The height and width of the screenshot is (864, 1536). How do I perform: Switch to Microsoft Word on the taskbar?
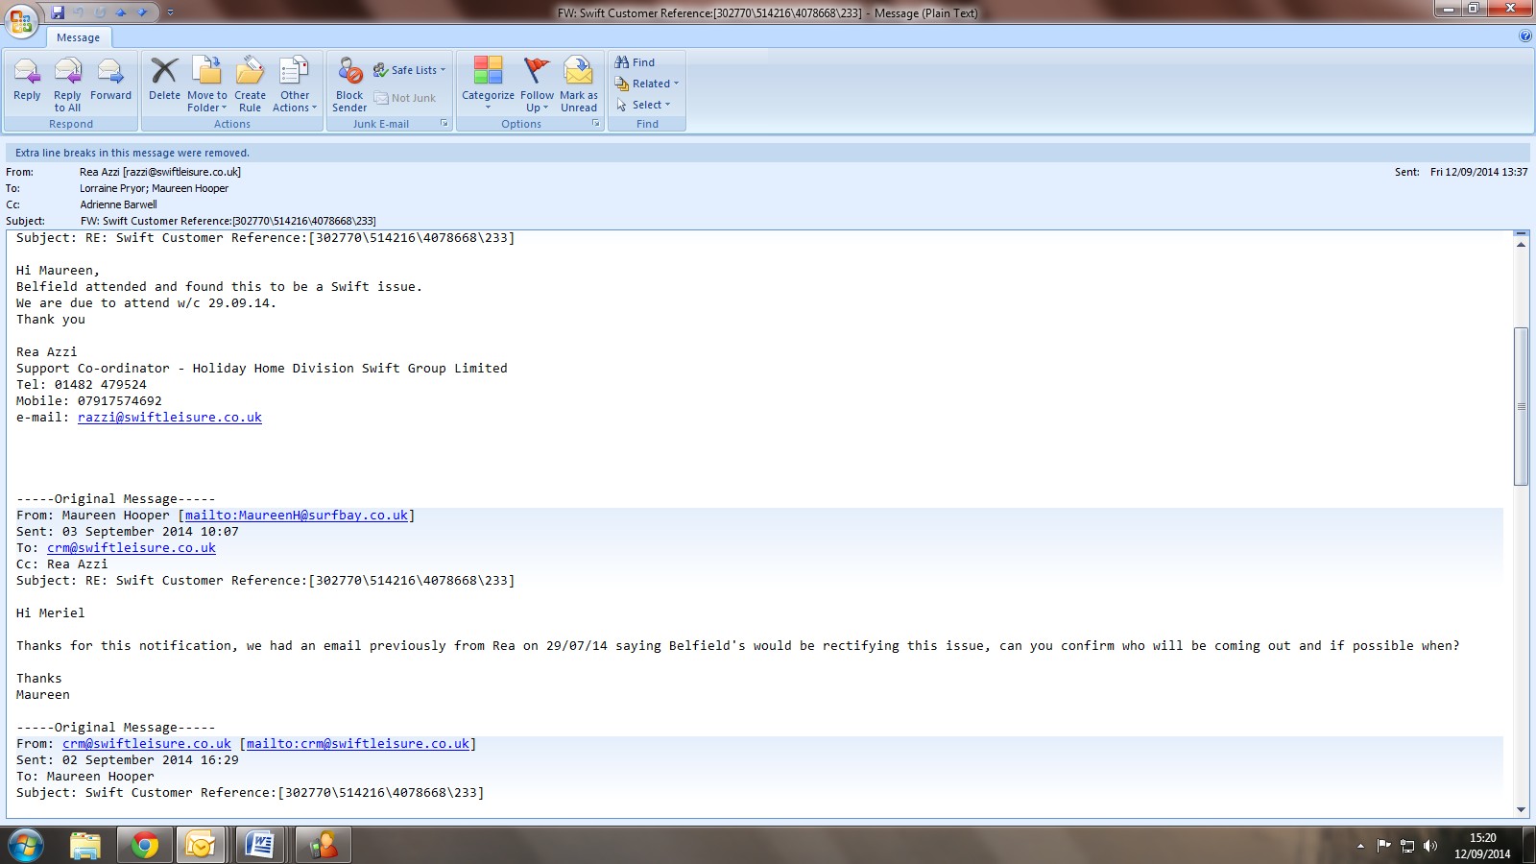tap(260, 846)
